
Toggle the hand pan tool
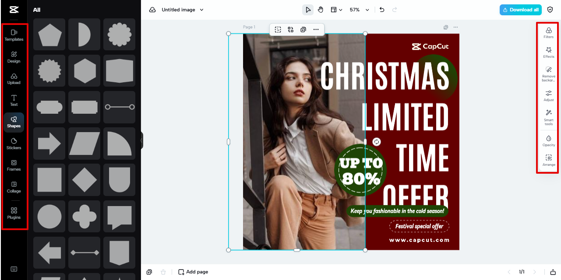point(321,9)
